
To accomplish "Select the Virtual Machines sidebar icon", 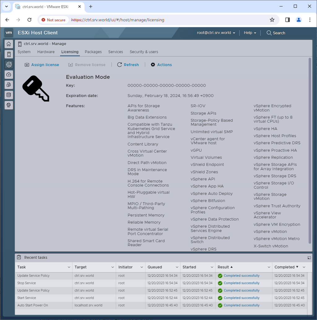I will (9, 85).
